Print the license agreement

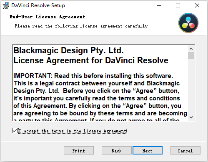click(x=79, y=150)
